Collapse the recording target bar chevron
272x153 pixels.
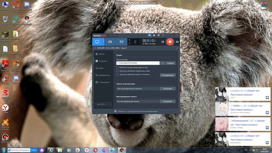click(177, 48)
